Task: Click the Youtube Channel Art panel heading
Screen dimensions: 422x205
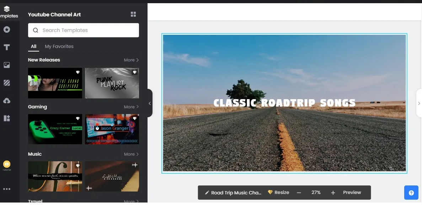Action: (54, 15)
